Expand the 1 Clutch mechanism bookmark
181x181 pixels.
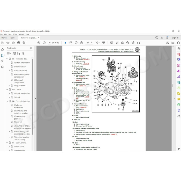coord(9,94)
